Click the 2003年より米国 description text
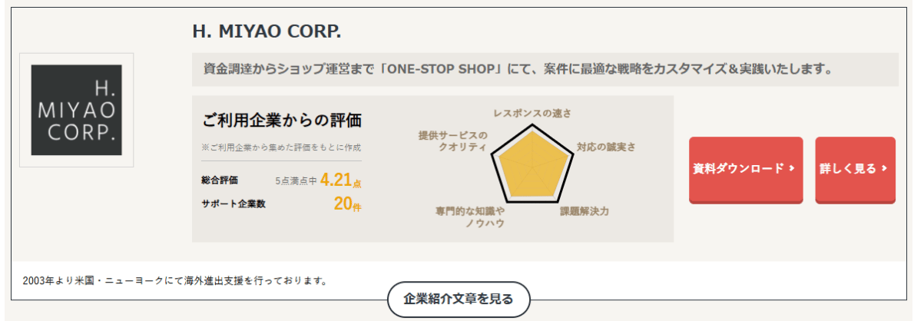Image resolution: width=914 pixels, height=321 pixels. click(x=174, y=281)
